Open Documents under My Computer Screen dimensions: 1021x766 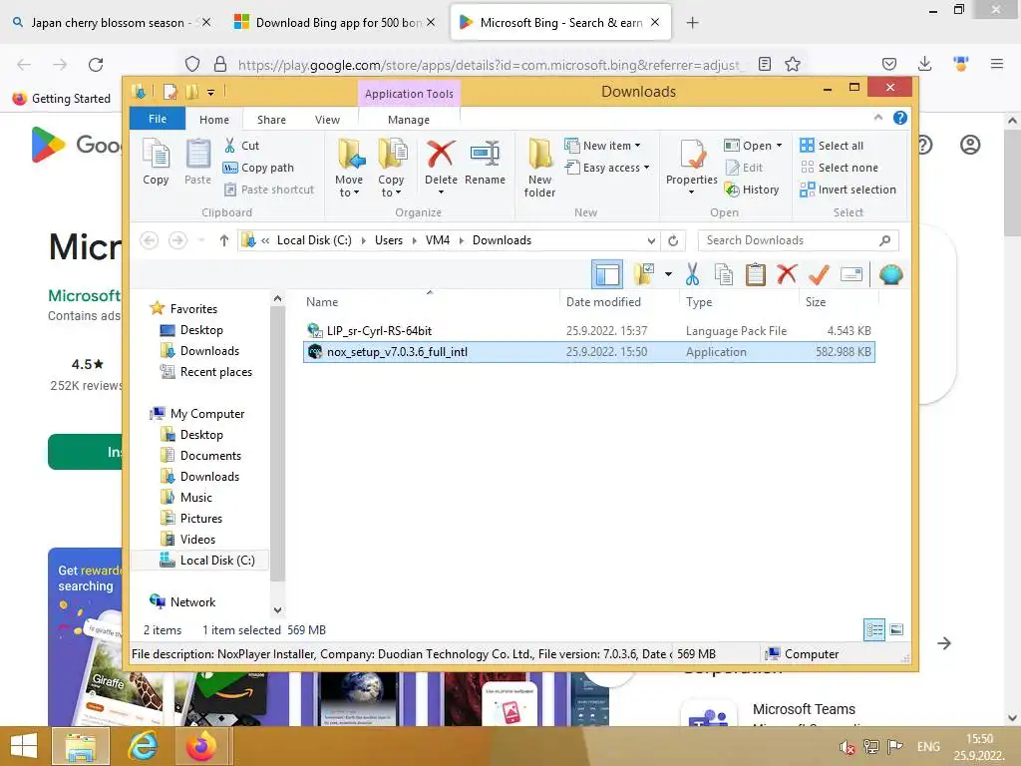[210, 455]
